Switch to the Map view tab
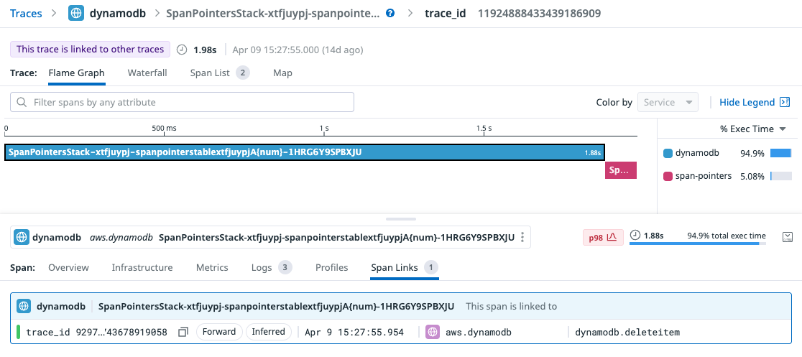The image size is (802, 357). 282,73
